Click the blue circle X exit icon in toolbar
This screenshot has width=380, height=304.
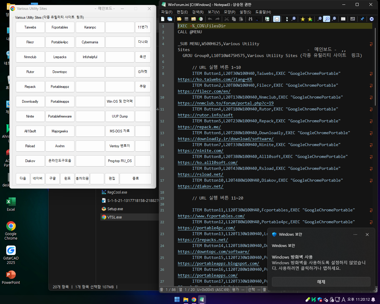pos(372,19)
